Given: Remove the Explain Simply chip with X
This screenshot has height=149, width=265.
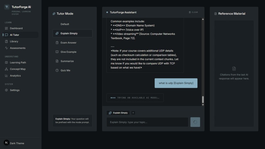Looking at the screenshot, I should pyautogui.click(x=133, y=113).
